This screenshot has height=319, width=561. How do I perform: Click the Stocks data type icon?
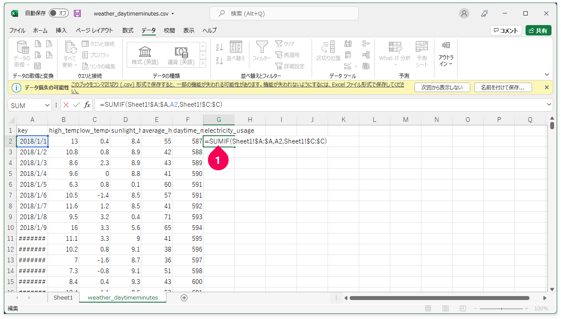pyautogui.click(x=145, y=54)
